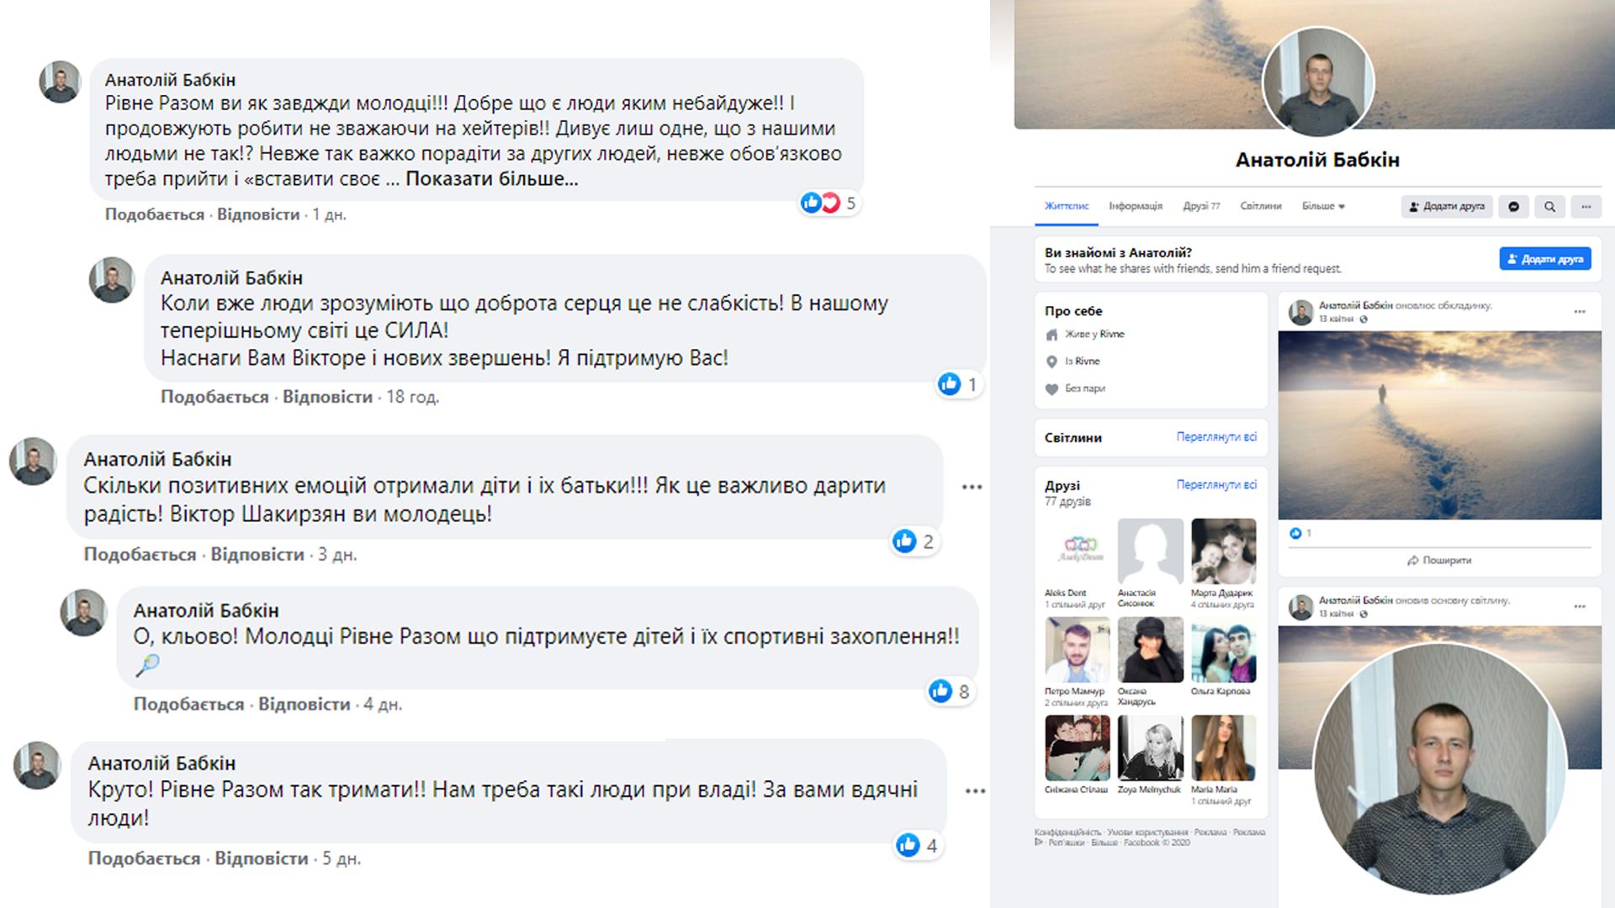The height and width of the screenshot is (908, 1615).
Task: Open profile more options ellipsis button
Action: pos(1586,207)
